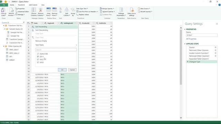The image size is (221, 124).
Task: Switch to the Transform ribbon tab
Action: [21, 5]
